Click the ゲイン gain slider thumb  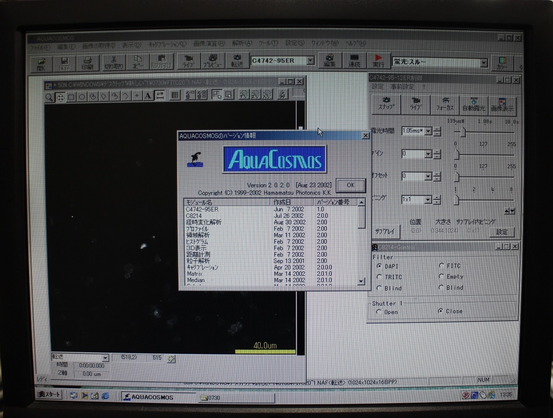456,154
